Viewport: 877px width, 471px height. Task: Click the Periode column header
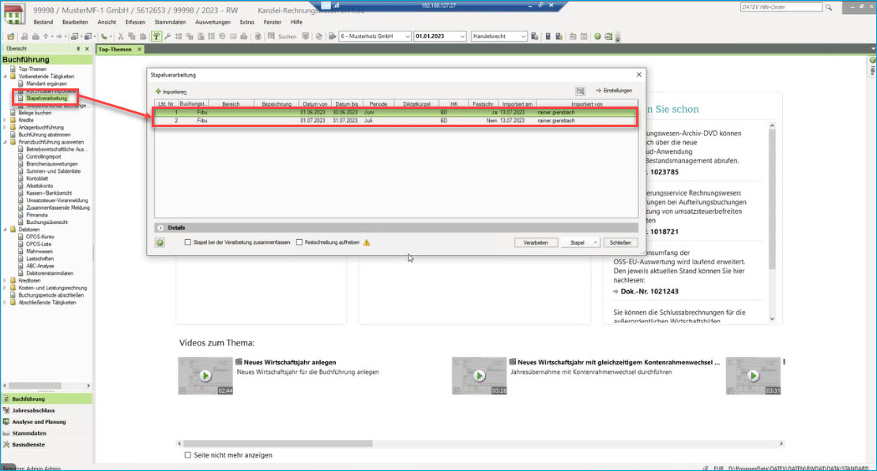click(x=378, y=104)
